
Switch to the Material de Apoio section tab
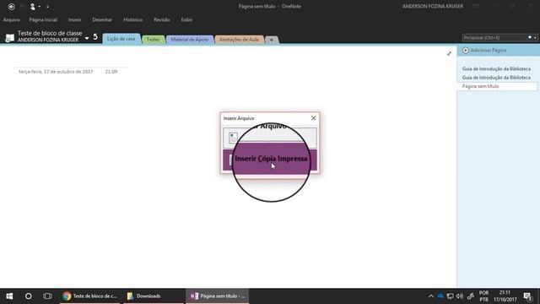(189, 40)
